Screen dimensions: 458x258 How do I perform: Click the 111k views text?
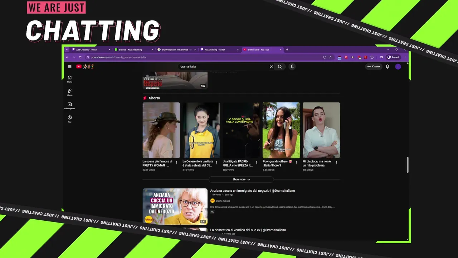point(215,195)
